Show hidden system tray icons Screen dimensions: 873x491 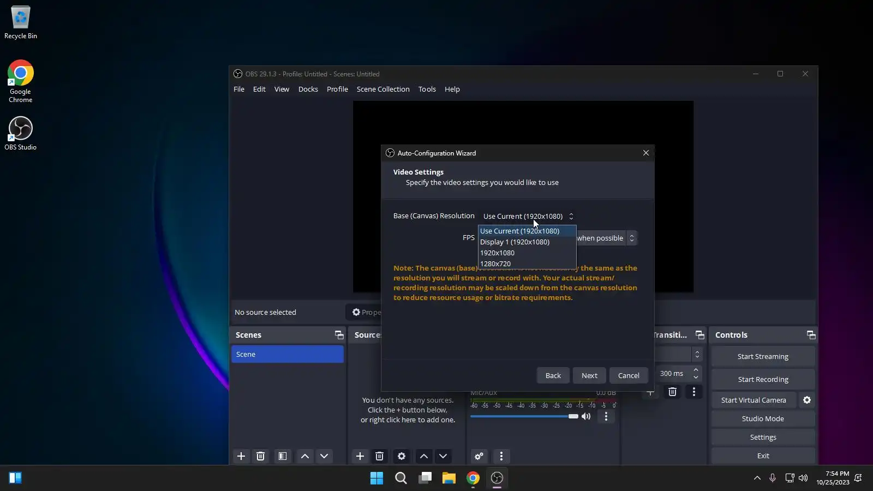[757, 478]
